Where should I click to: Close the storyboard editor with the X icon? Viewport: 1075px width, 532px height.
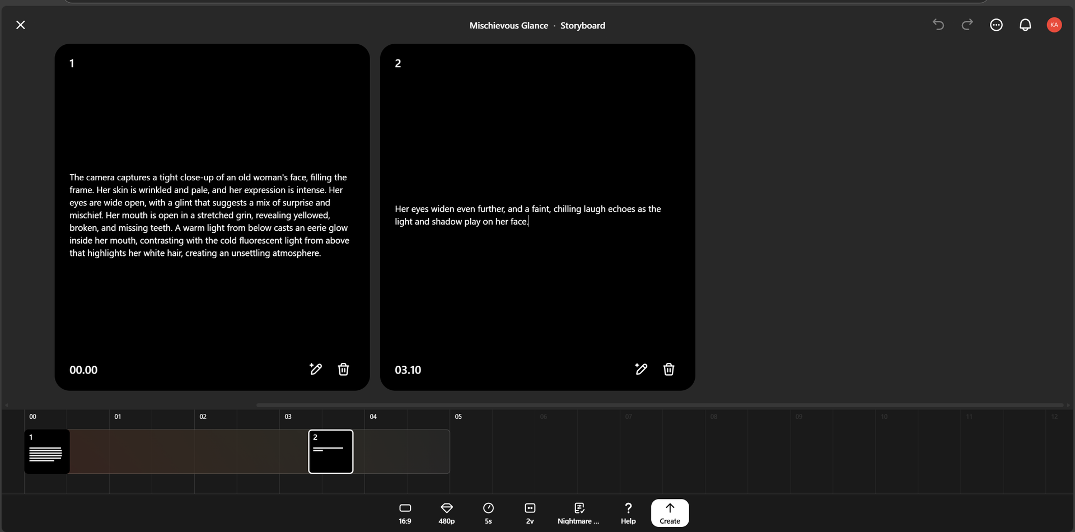[21, 25]
